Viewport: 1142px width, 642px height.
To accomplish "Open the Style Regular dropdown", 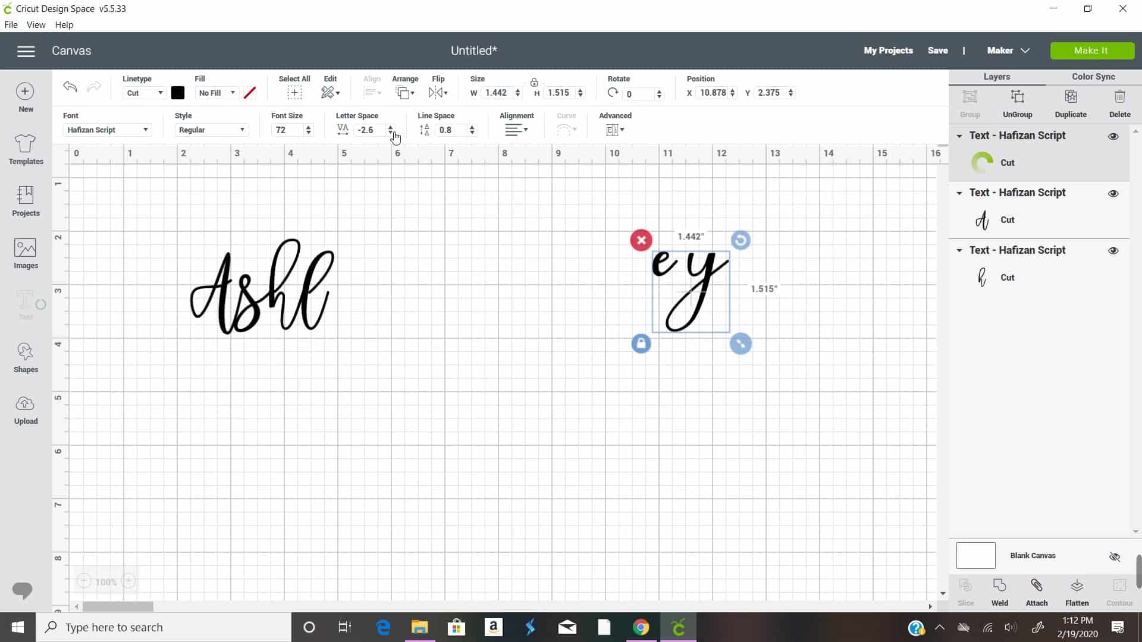I will [211, 130].
